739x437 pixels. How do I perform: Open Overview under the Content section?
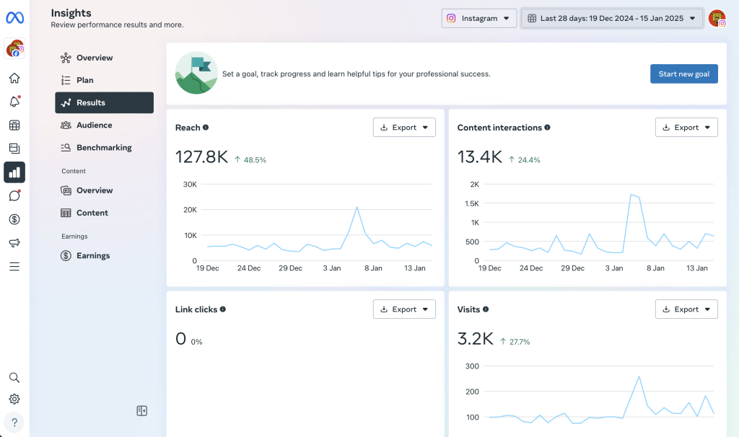click(104, 190)
